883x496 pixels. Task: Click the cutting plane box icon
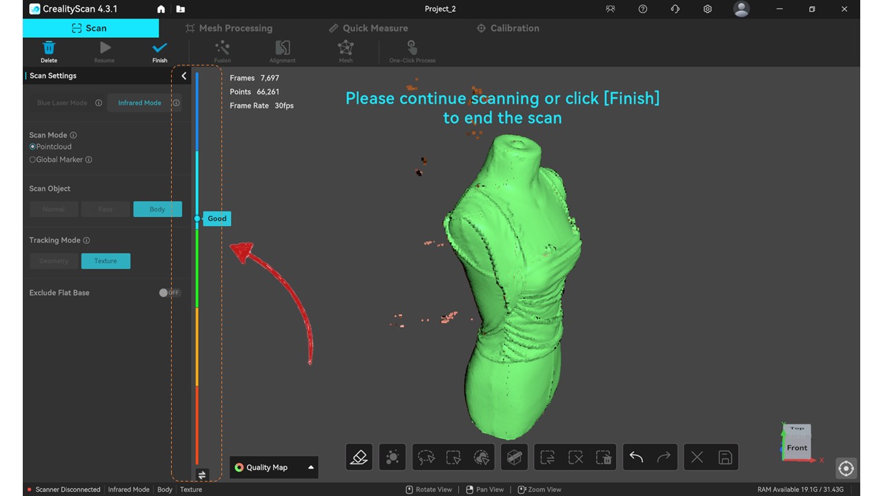pos(514,457)
